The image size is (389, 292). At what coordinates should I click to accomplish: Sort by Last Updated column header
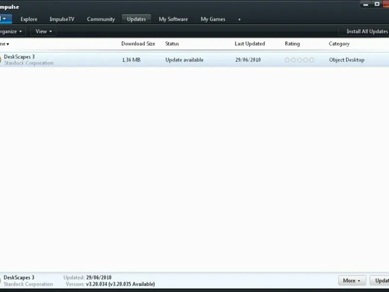[249, 44]
